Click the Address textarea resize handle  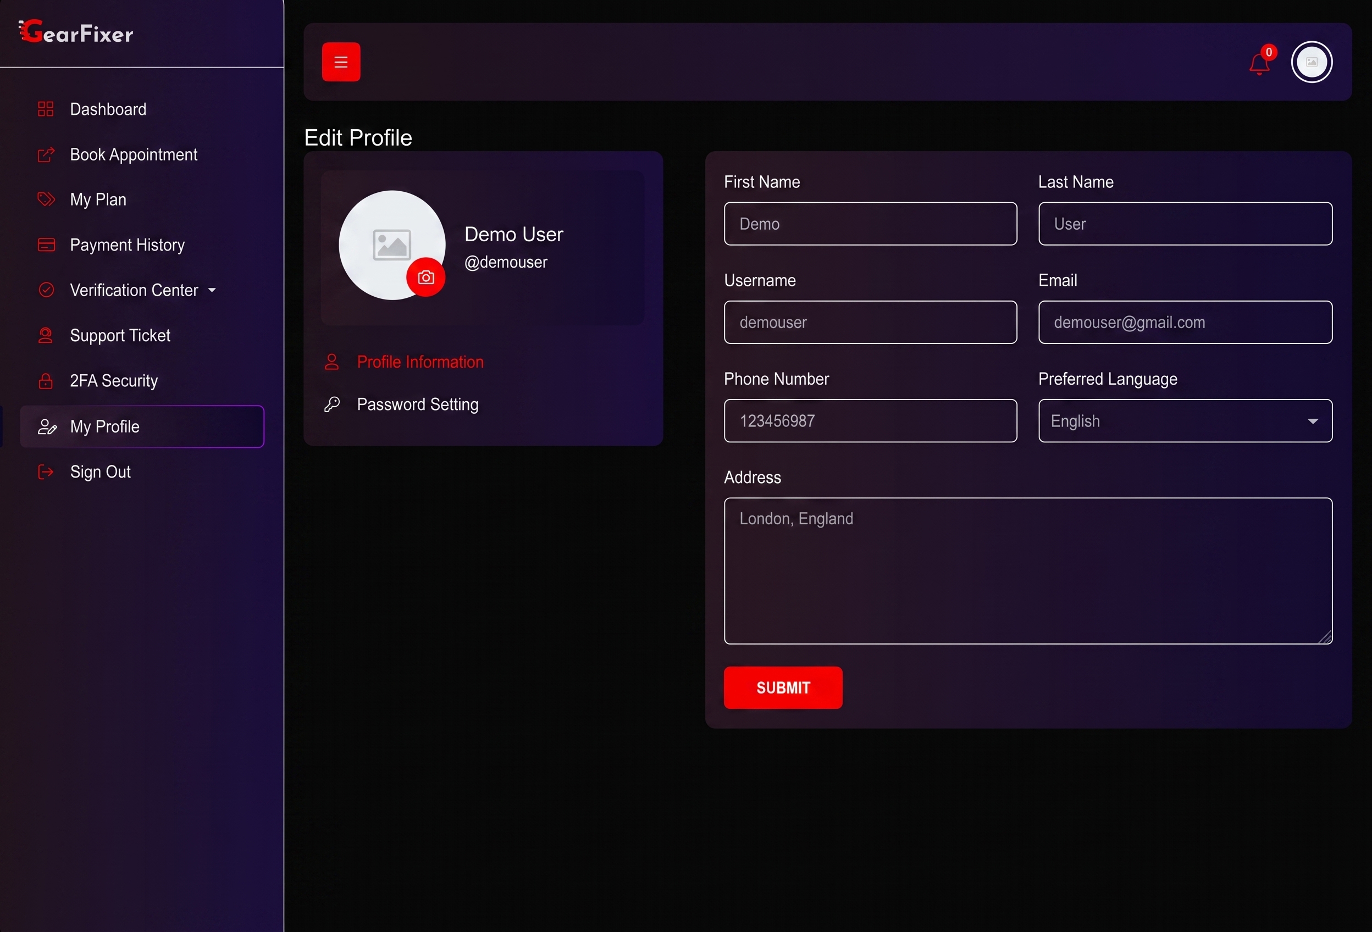pos(1325,637)
